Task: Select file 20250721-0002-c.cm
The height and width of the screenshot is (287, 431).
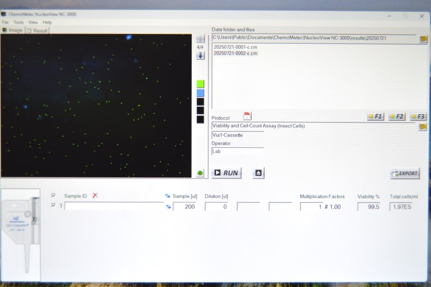Action: (x=235, y=53)
